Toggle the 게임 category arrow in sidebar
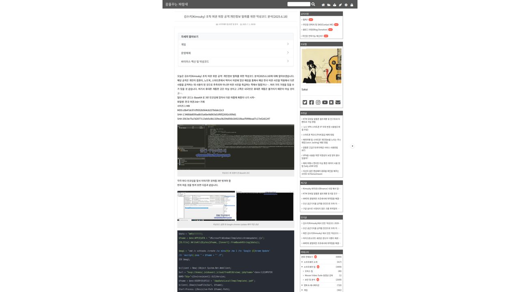The width and height of the screenshot is (520, 292). coord(302,290)
